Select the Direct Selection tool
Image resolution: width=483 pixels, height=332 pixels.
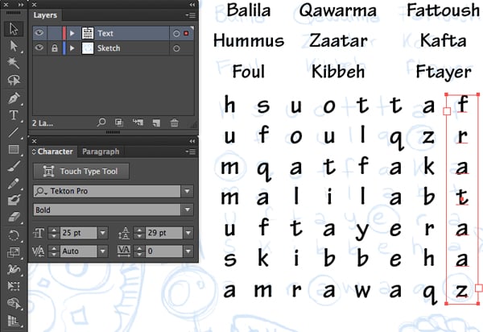click(14, 46)
